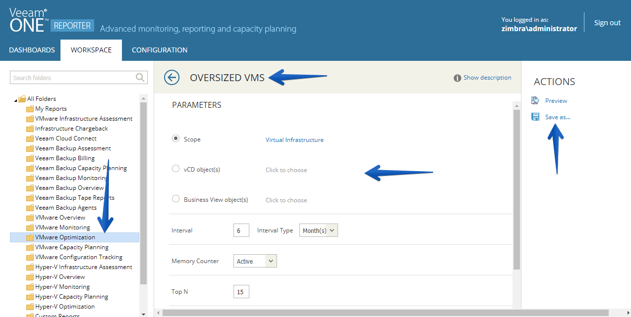Viewport: 631px width, 317px height.
Task: Click the folder tree vertical scrollbar
Action: coord(144,193)
